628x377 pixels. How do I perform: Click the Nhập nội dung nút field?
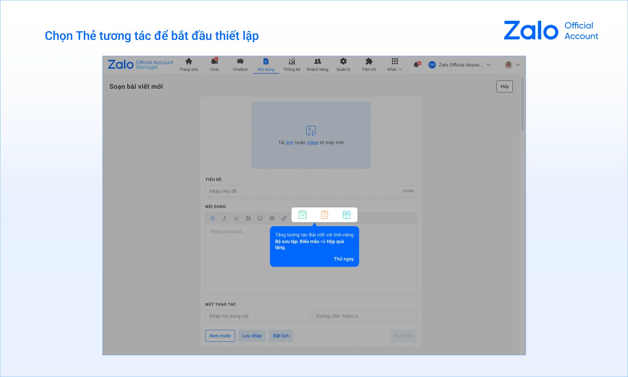(x=257, y=316)
